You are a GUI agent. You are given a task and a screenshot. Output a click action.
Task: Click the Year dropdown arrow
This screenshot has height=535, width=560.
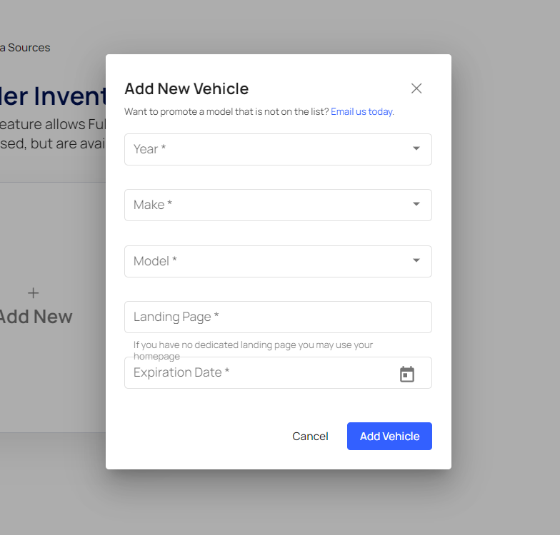coord(416,149)
